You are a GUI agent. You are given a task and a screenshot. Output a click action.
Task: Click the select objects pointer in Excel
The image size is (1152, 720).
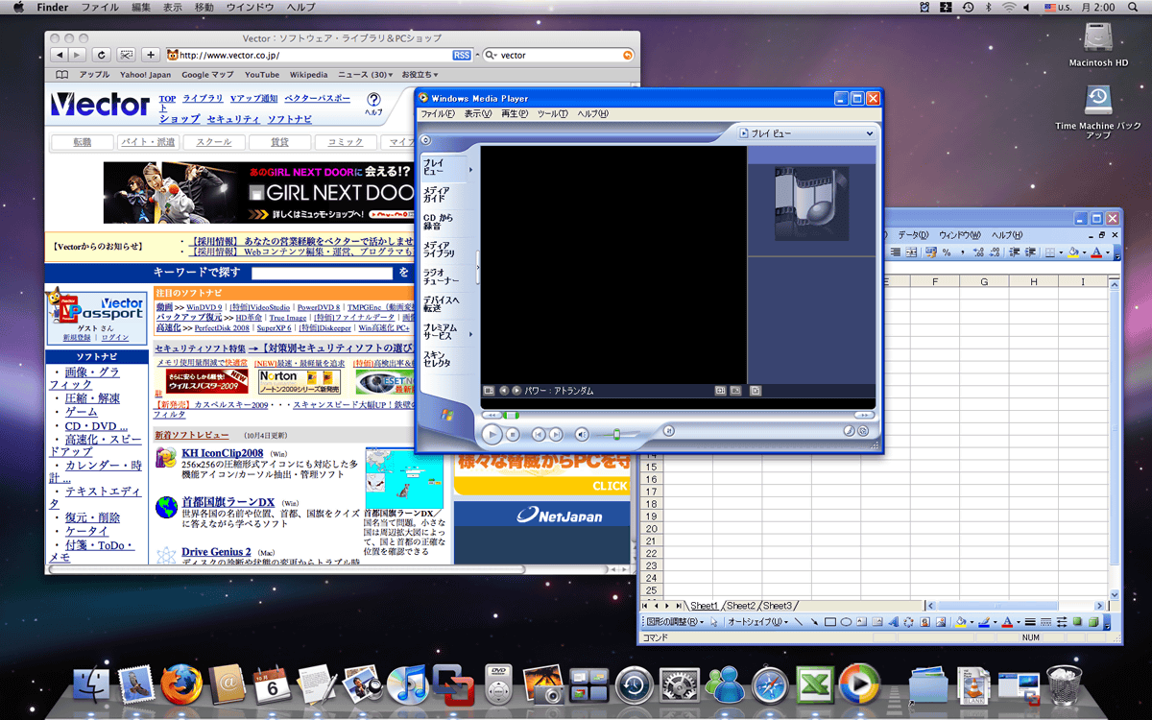[714, 622]
